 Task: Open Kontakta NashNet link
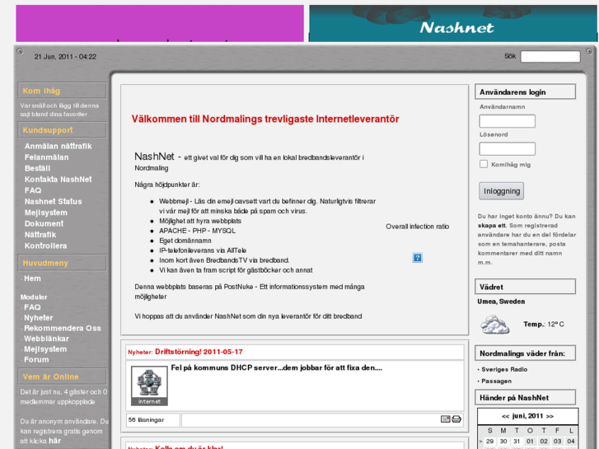(x=58, y=180)
